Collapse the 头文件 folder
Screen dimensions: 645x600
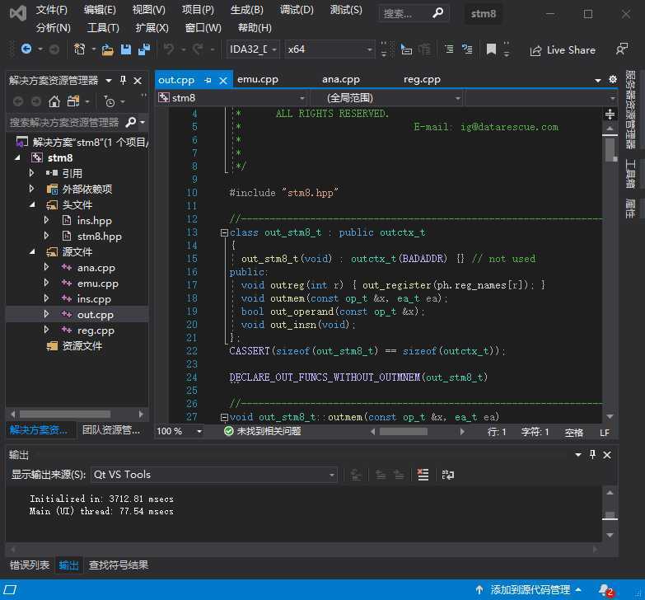click(32, 204)
